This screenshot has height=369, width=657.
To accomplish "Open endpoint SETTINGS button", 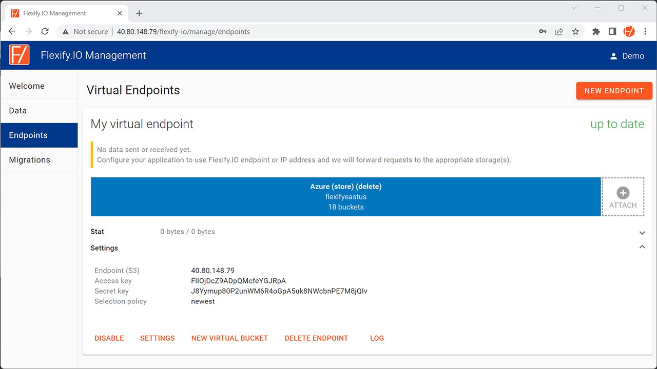I will (158, 338).
